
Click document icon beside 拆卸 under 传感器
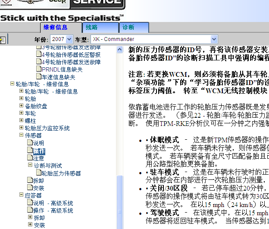click(x=30, y=180)
